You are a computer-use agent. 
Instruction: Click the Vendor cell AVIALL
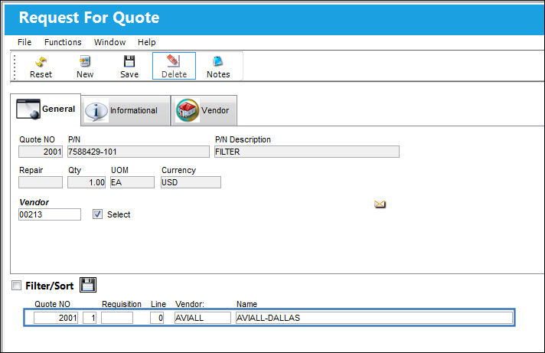pos(203,318)
